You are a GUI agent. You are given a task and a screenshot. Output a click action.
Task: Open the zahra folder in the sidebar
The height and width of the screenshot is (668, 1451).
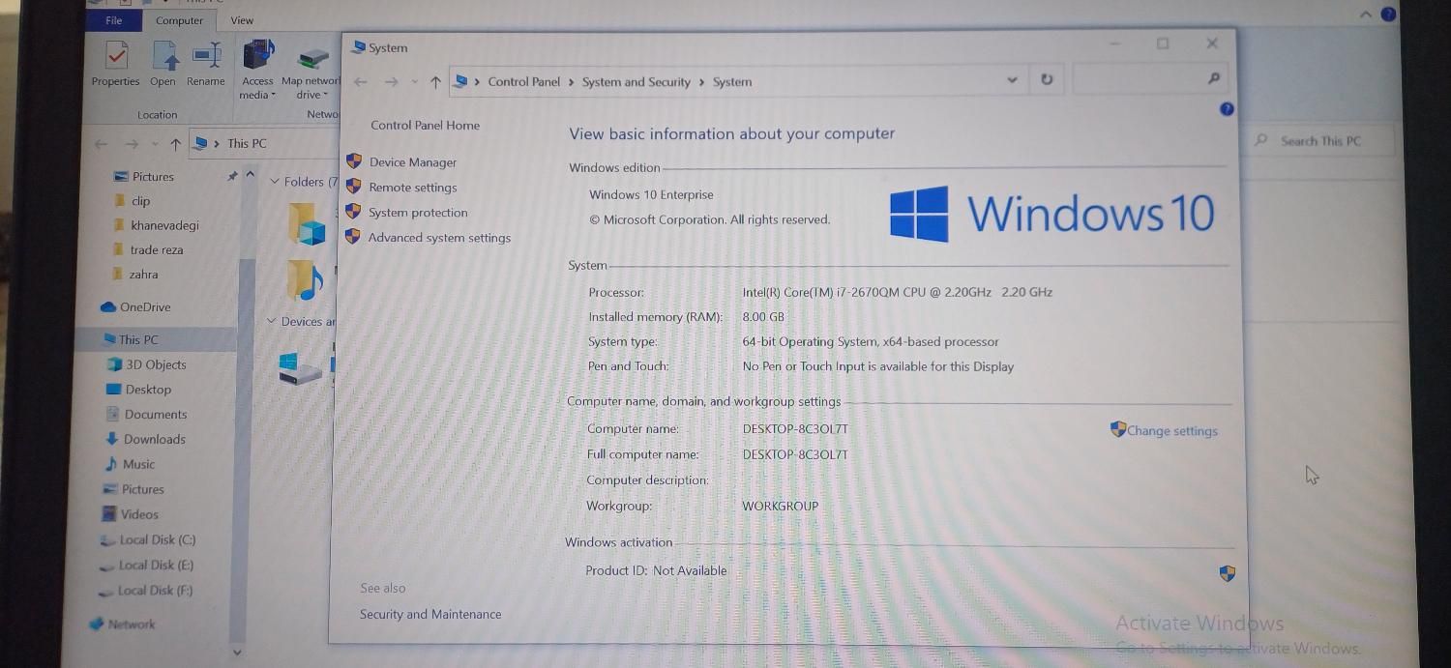pyautogui.click(x=135, y=275)
